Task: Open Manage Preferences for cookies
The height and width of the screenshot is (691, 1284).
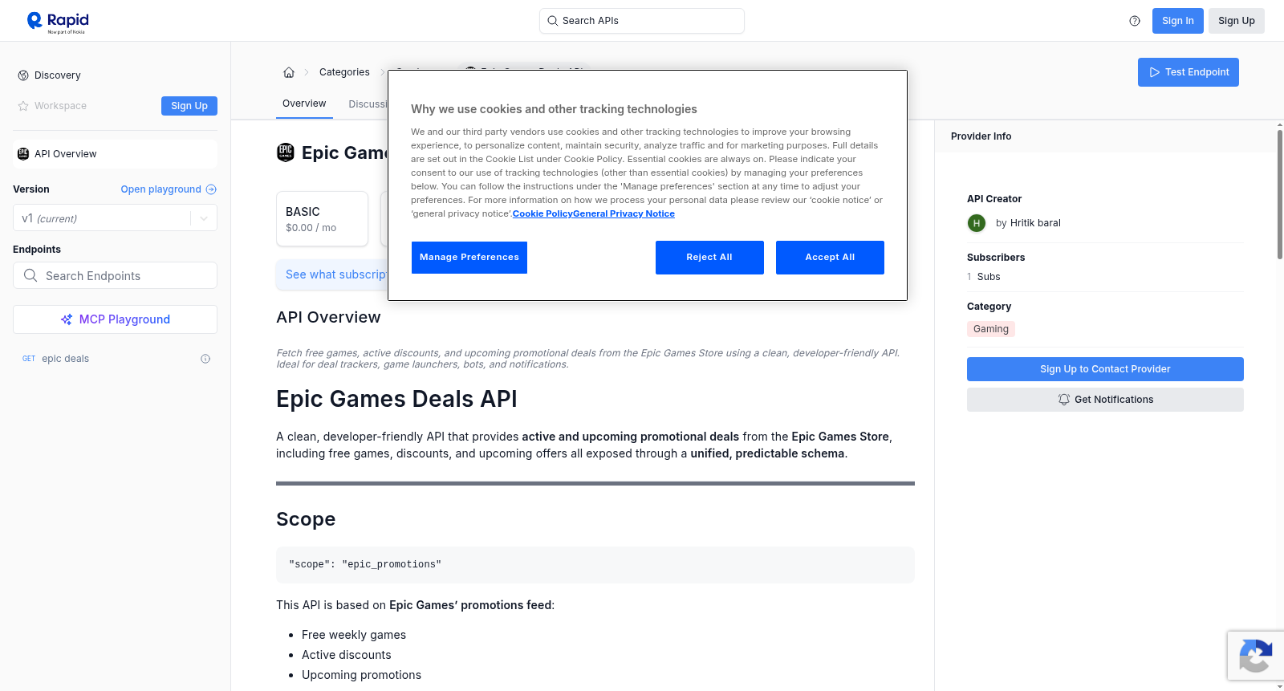Action: (x=469, y=258)
